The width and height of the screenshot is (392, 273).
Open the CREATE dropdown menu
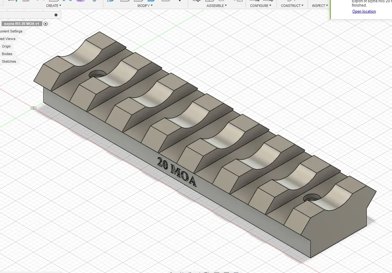coord(53,5)
